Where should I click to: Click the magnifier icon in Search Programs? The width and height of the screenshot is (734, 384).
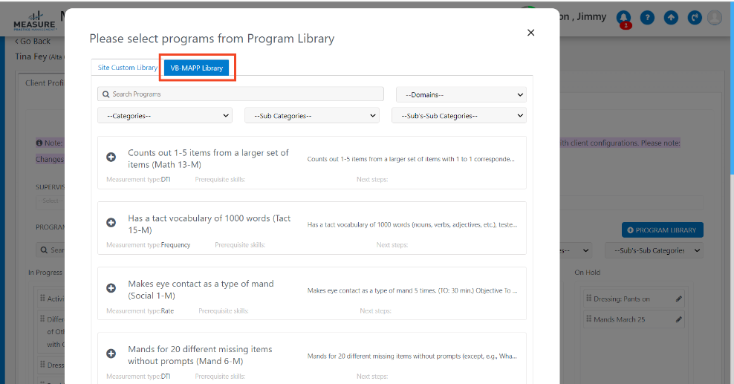tap(106, 94)
